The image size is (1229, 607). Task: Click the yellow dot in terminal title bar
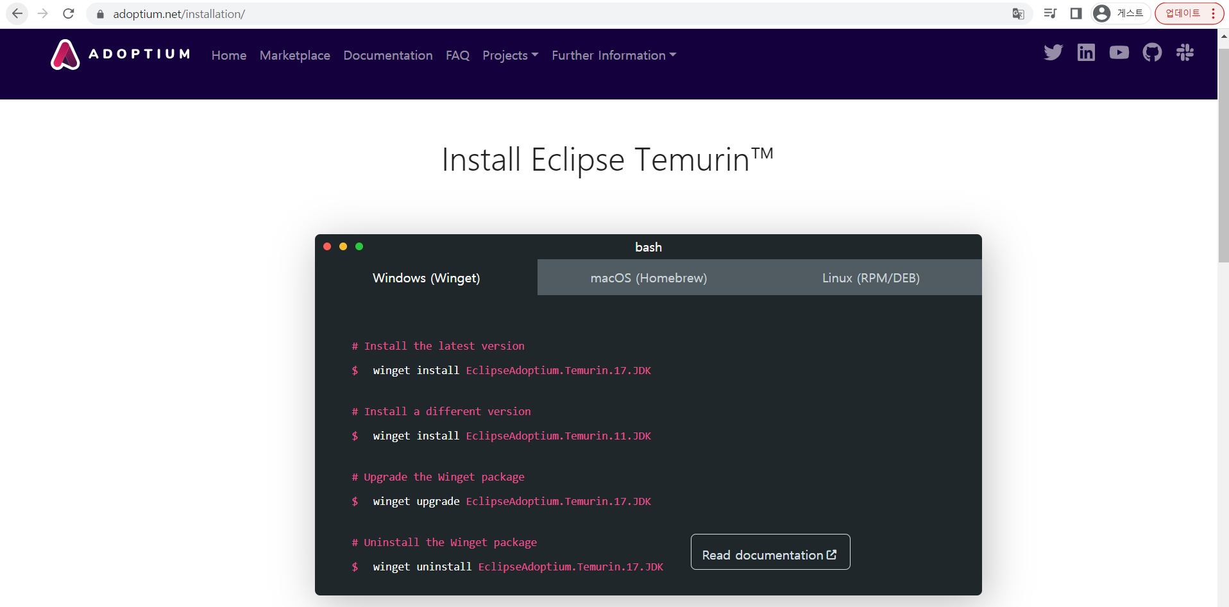[343, 246]
